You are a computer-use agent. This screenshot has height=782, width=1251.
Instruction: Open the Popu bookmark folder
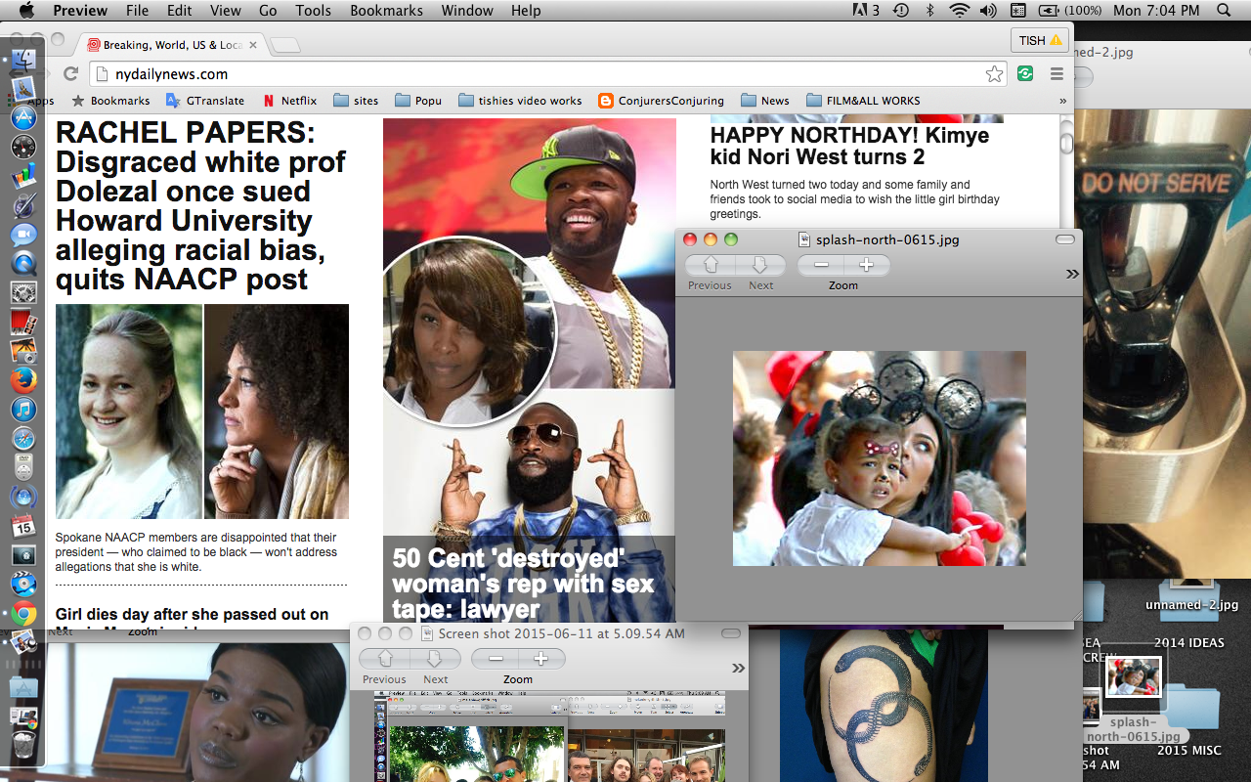[417, 101]
